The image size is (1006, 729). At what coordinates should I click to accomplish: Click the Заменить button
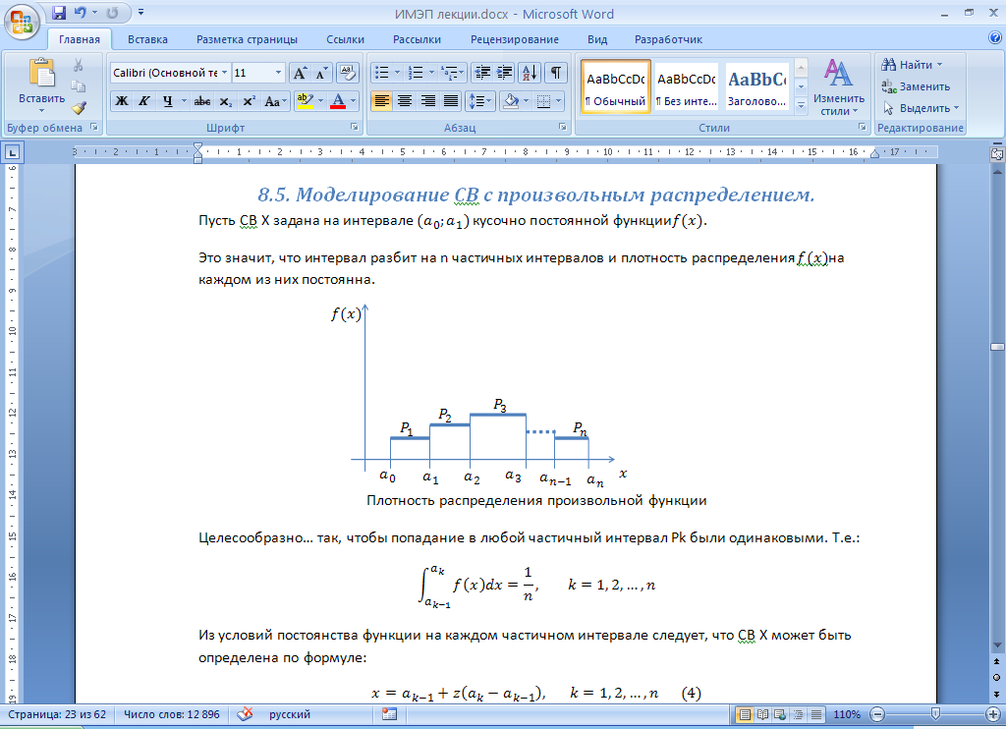coord(917,86)
